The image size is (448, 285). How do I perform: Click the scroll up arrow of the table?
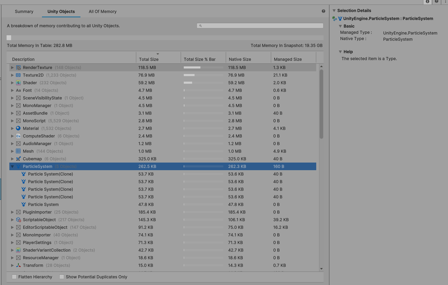point(321,66)
